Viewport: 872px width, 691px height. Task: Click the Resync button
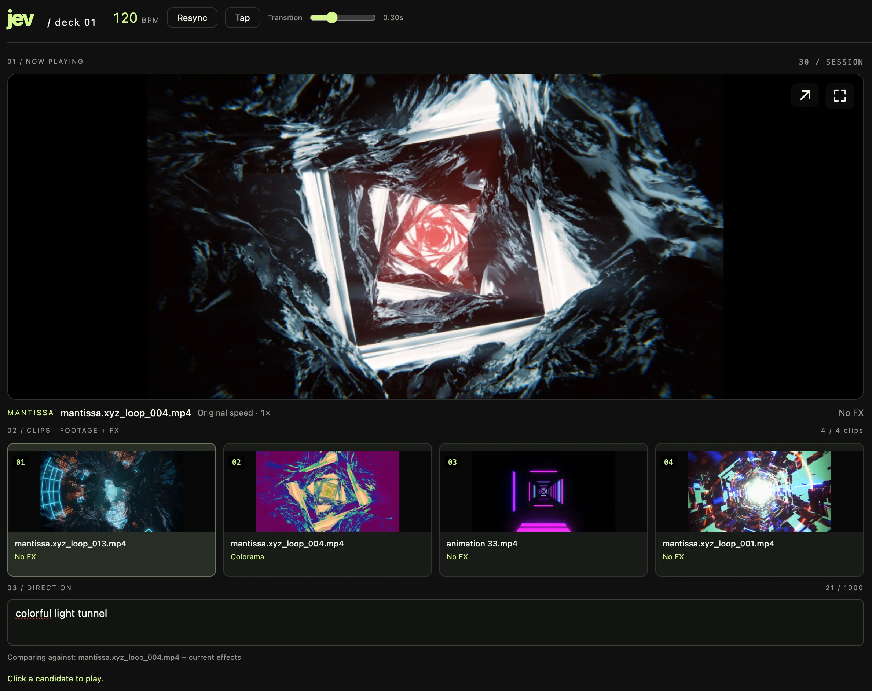click(x=192, y=18)
